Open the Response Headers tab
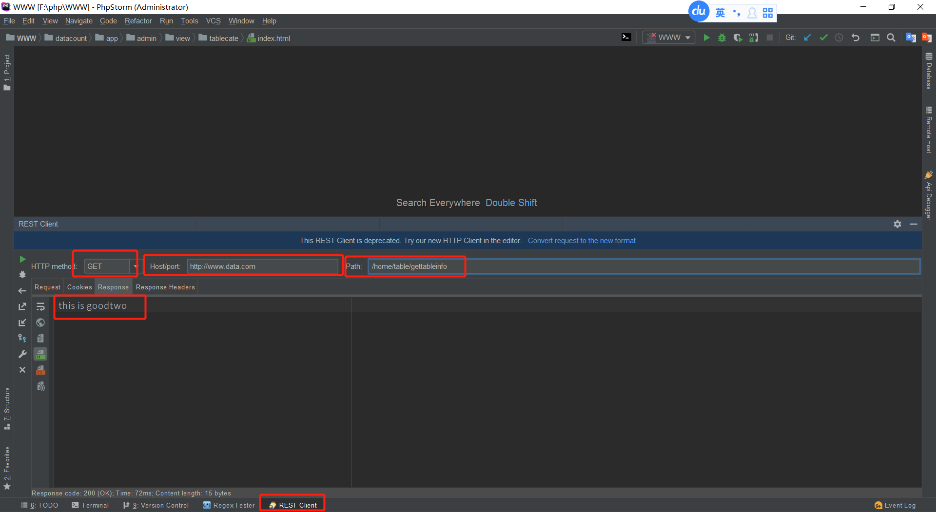936x512 pixels. tap(165, 287)
